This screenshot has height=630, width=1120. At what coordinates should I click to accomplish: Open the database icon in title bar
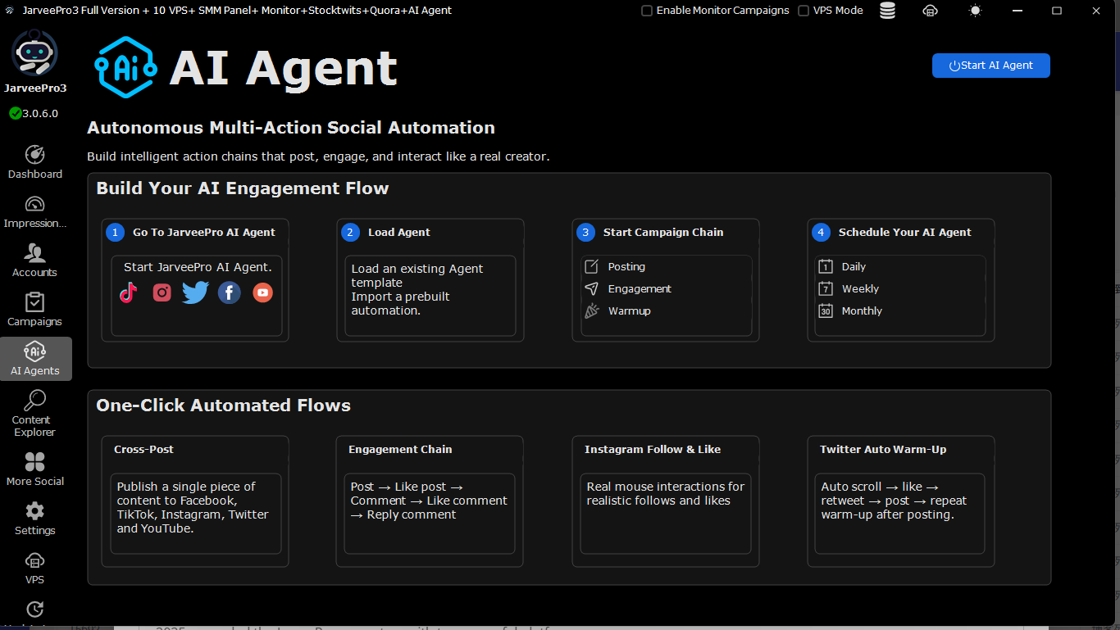pos(887,11)
